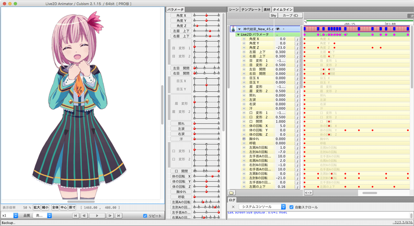The width and height of the screenshot is (414, 226).
Task: Open the x1 playback speed dropdown
Action: [10, 215]
